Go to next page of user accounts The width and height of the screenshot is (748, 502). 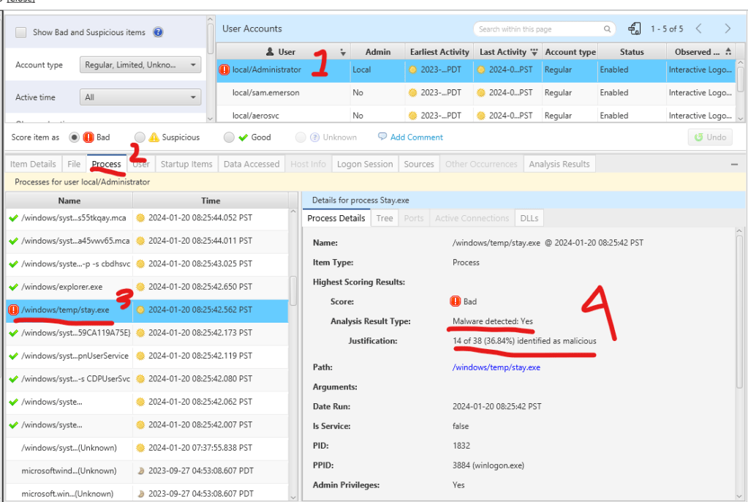pos(728,29)
